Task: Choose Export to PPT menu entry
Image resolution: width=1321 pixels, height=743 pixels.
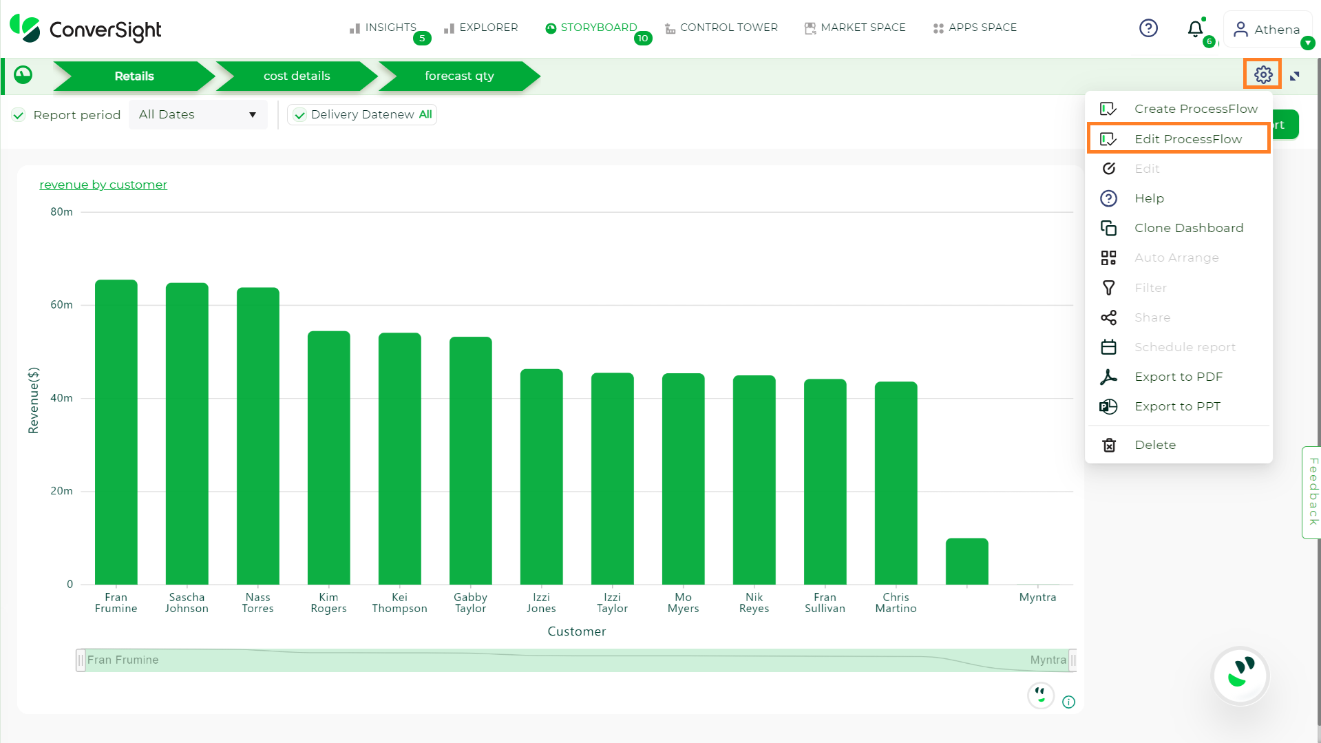Action: pos(1179,406)
